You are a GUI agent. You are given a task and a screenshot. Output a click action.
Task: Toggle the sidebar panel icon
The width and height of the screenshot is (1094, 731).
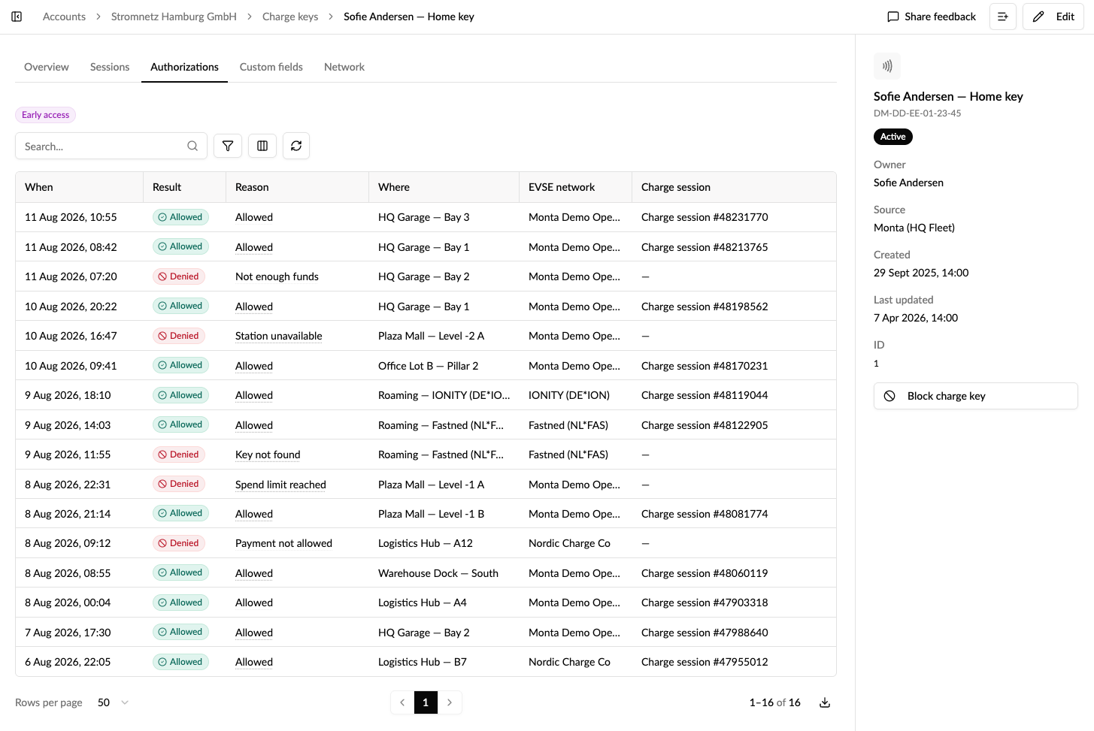click(17, 17)
